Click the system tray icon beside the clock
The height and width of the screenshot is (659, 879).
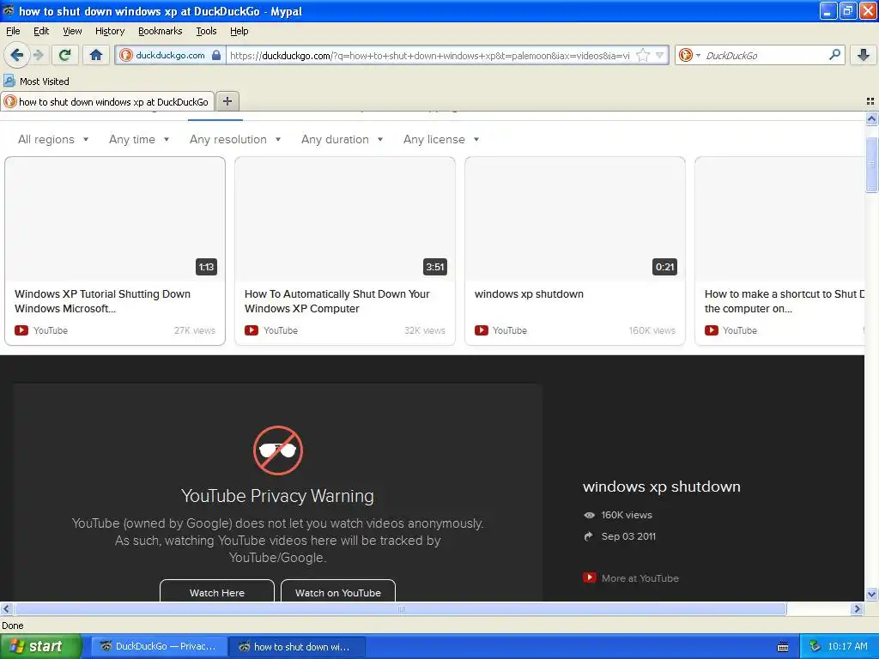[814, 647]
